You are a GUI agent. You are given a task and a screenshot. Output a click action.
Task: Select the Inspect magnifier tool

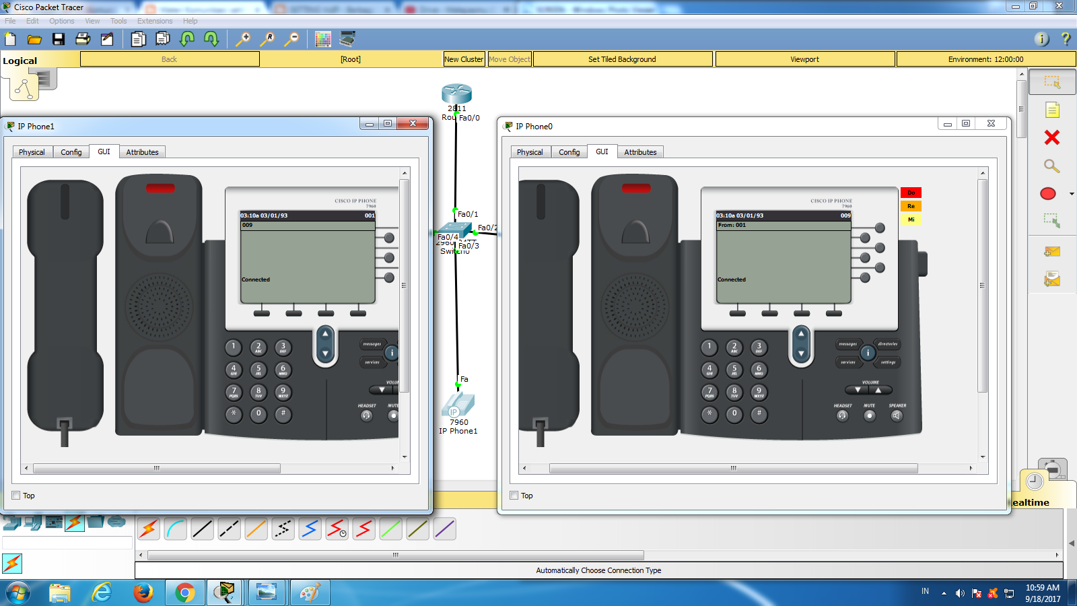click(1052, 166)
